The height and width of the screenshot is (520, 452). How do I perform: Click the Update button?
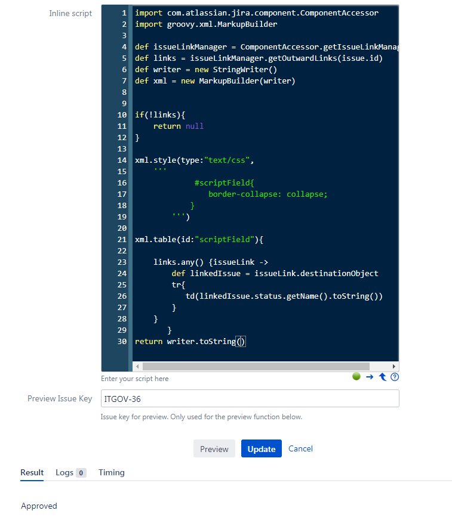(x=262, y=448)
